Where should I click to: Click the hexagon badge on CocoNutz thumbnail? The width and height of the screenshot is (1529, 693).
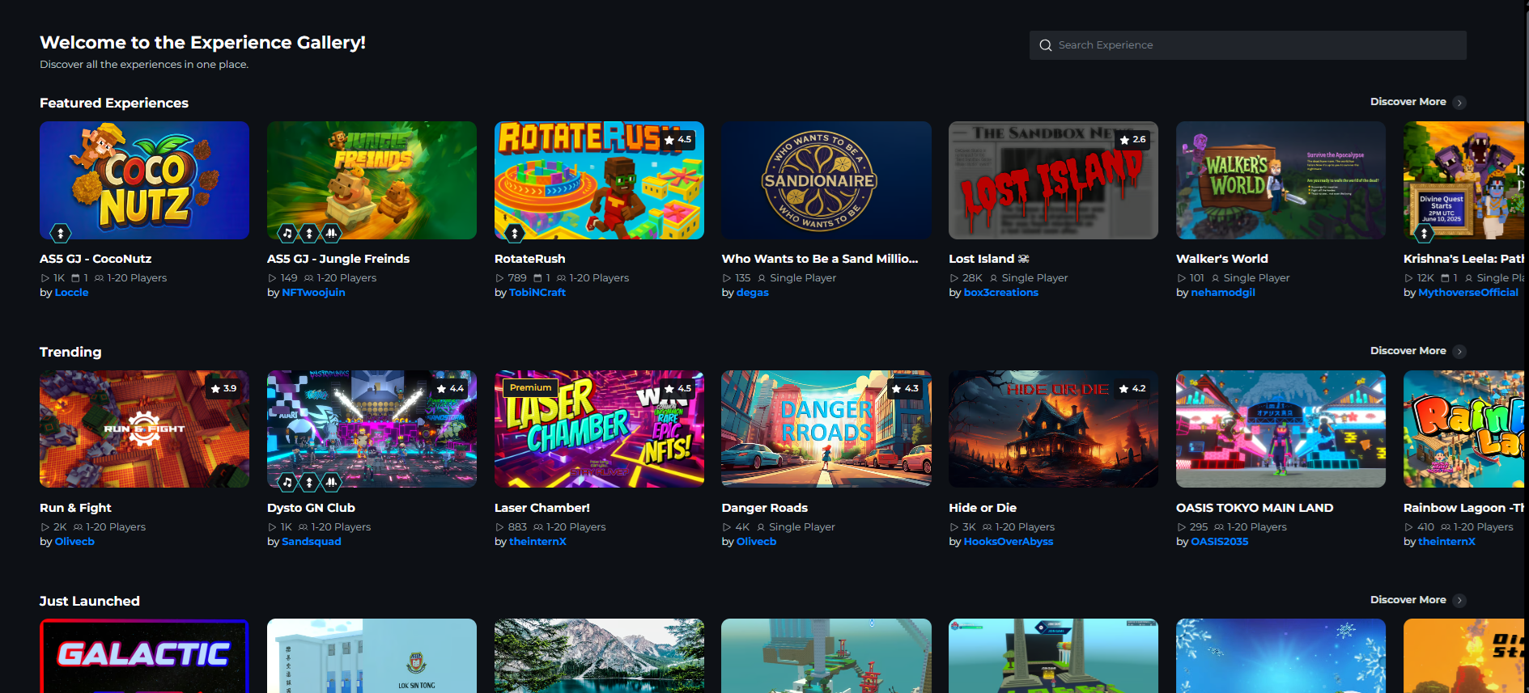pos(61,234)
